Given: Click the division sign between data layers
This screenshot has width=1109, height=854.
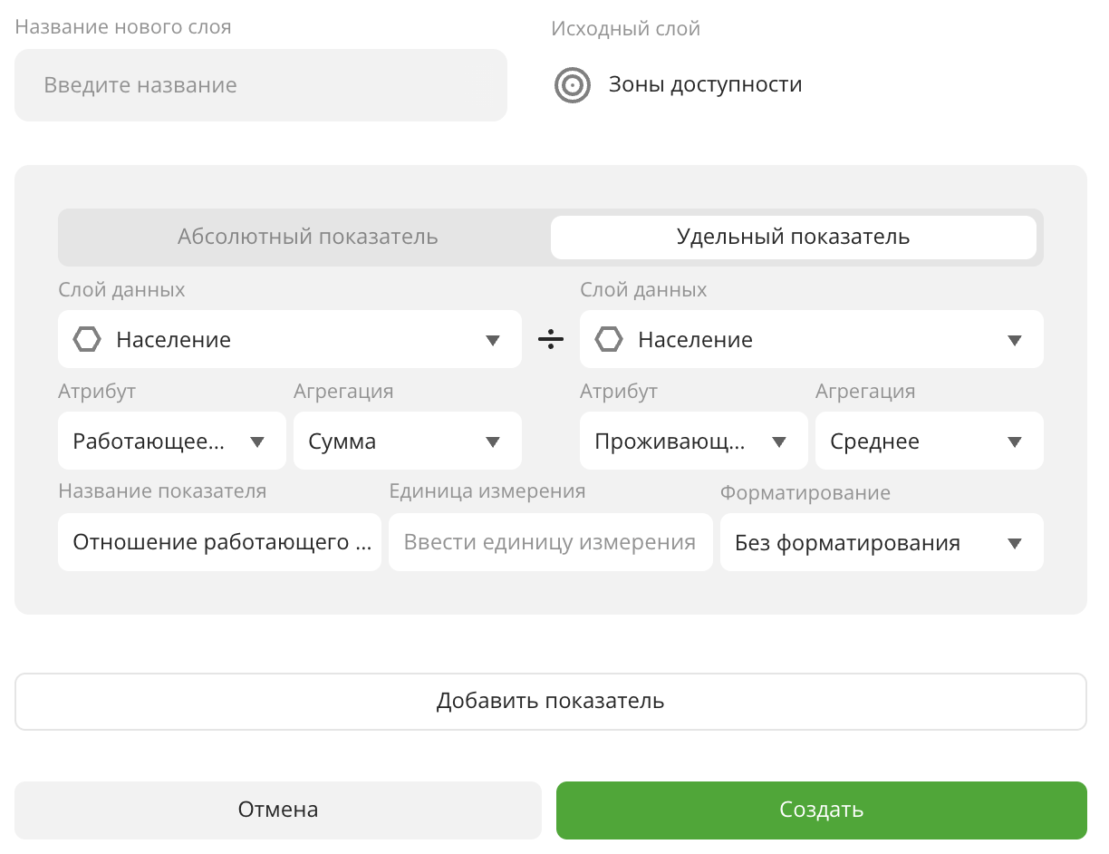Looking at the screenshot, I should tap(551, 340).
